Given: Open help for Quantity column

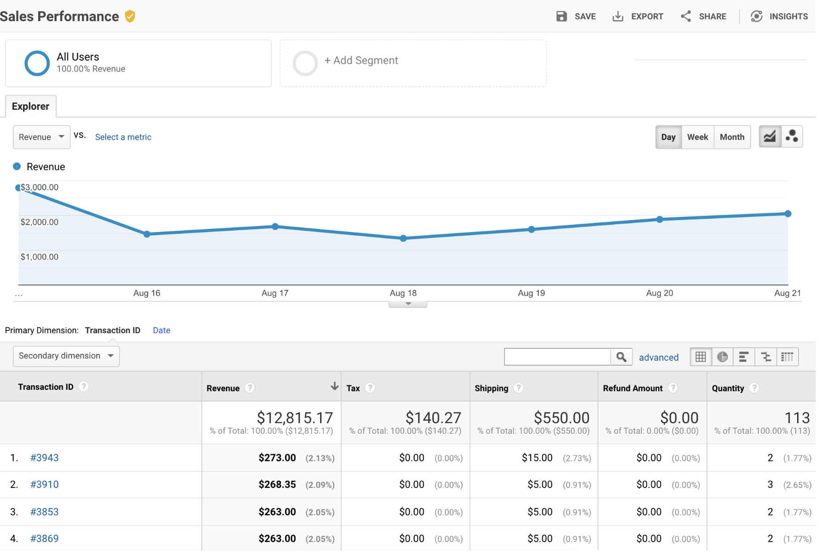Looking at the screenshot, I should (754, 388).
